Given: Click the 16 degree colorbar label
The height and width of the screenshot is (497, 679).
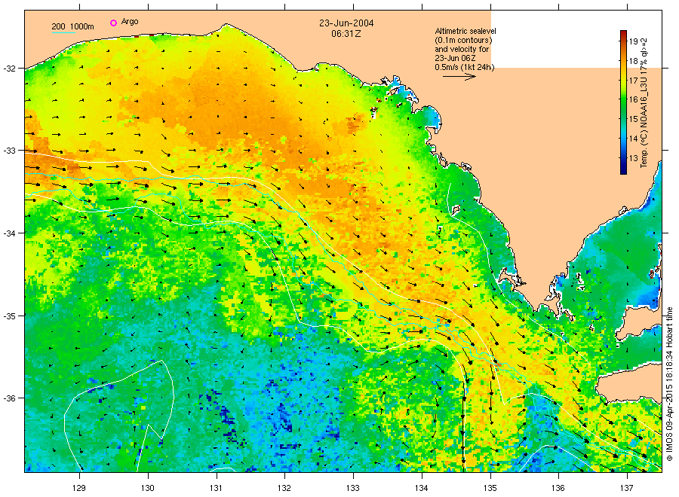Looking at the screenshot, I should pyautogui.click(x=634, y=99).
